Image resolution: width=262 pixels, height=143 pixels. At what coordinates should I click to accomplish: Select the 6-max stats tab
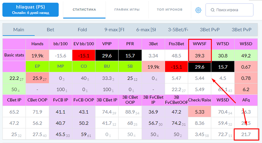click(x=146, y=29)
